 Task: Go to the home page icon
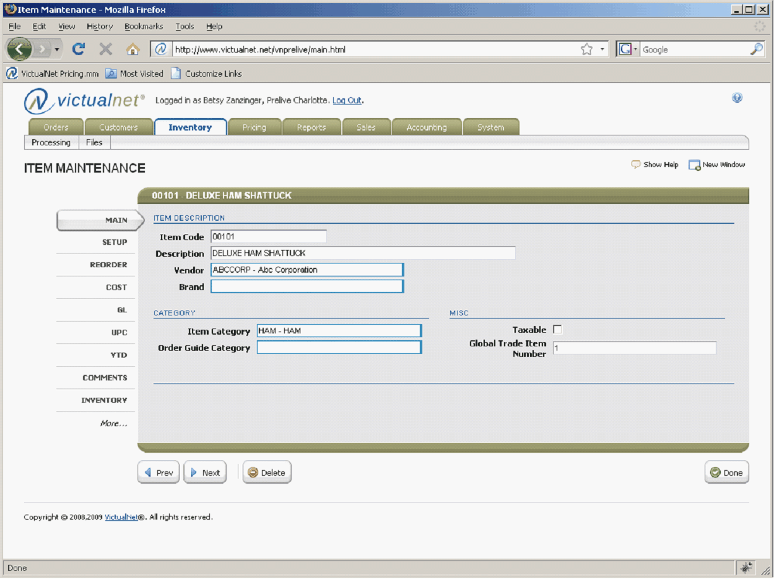click(x=133, y=49)
